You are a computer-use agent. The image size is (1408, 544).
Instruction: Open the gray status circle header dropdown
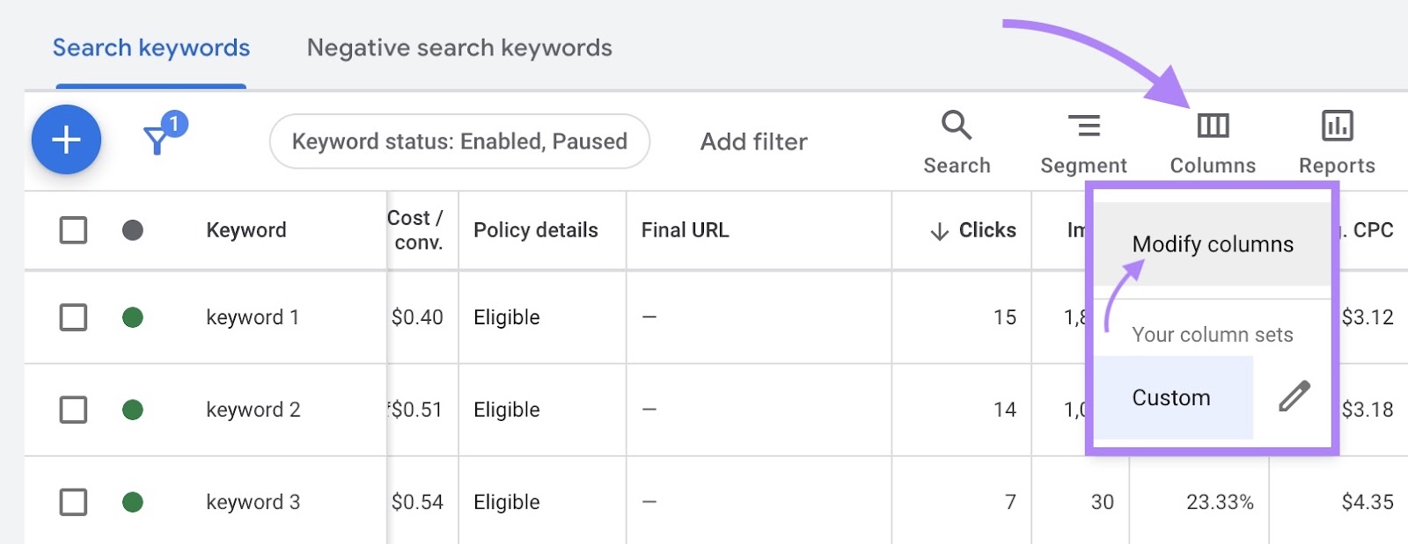pyautogui.click(x=132, y=230)
